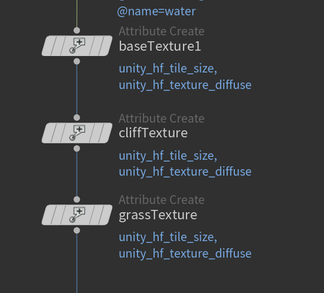
Task: Select the grassTexture Attribute Create node icon
Action: pos(77,215)
